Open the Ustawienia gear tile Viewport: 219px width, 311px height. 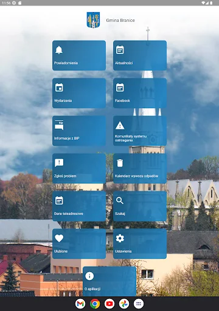pyautogui.click(x=140, y=244)
